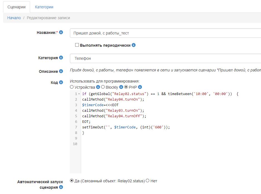Open the Сценарии tab
Screen dimensions: 261x194
[16, 7]
